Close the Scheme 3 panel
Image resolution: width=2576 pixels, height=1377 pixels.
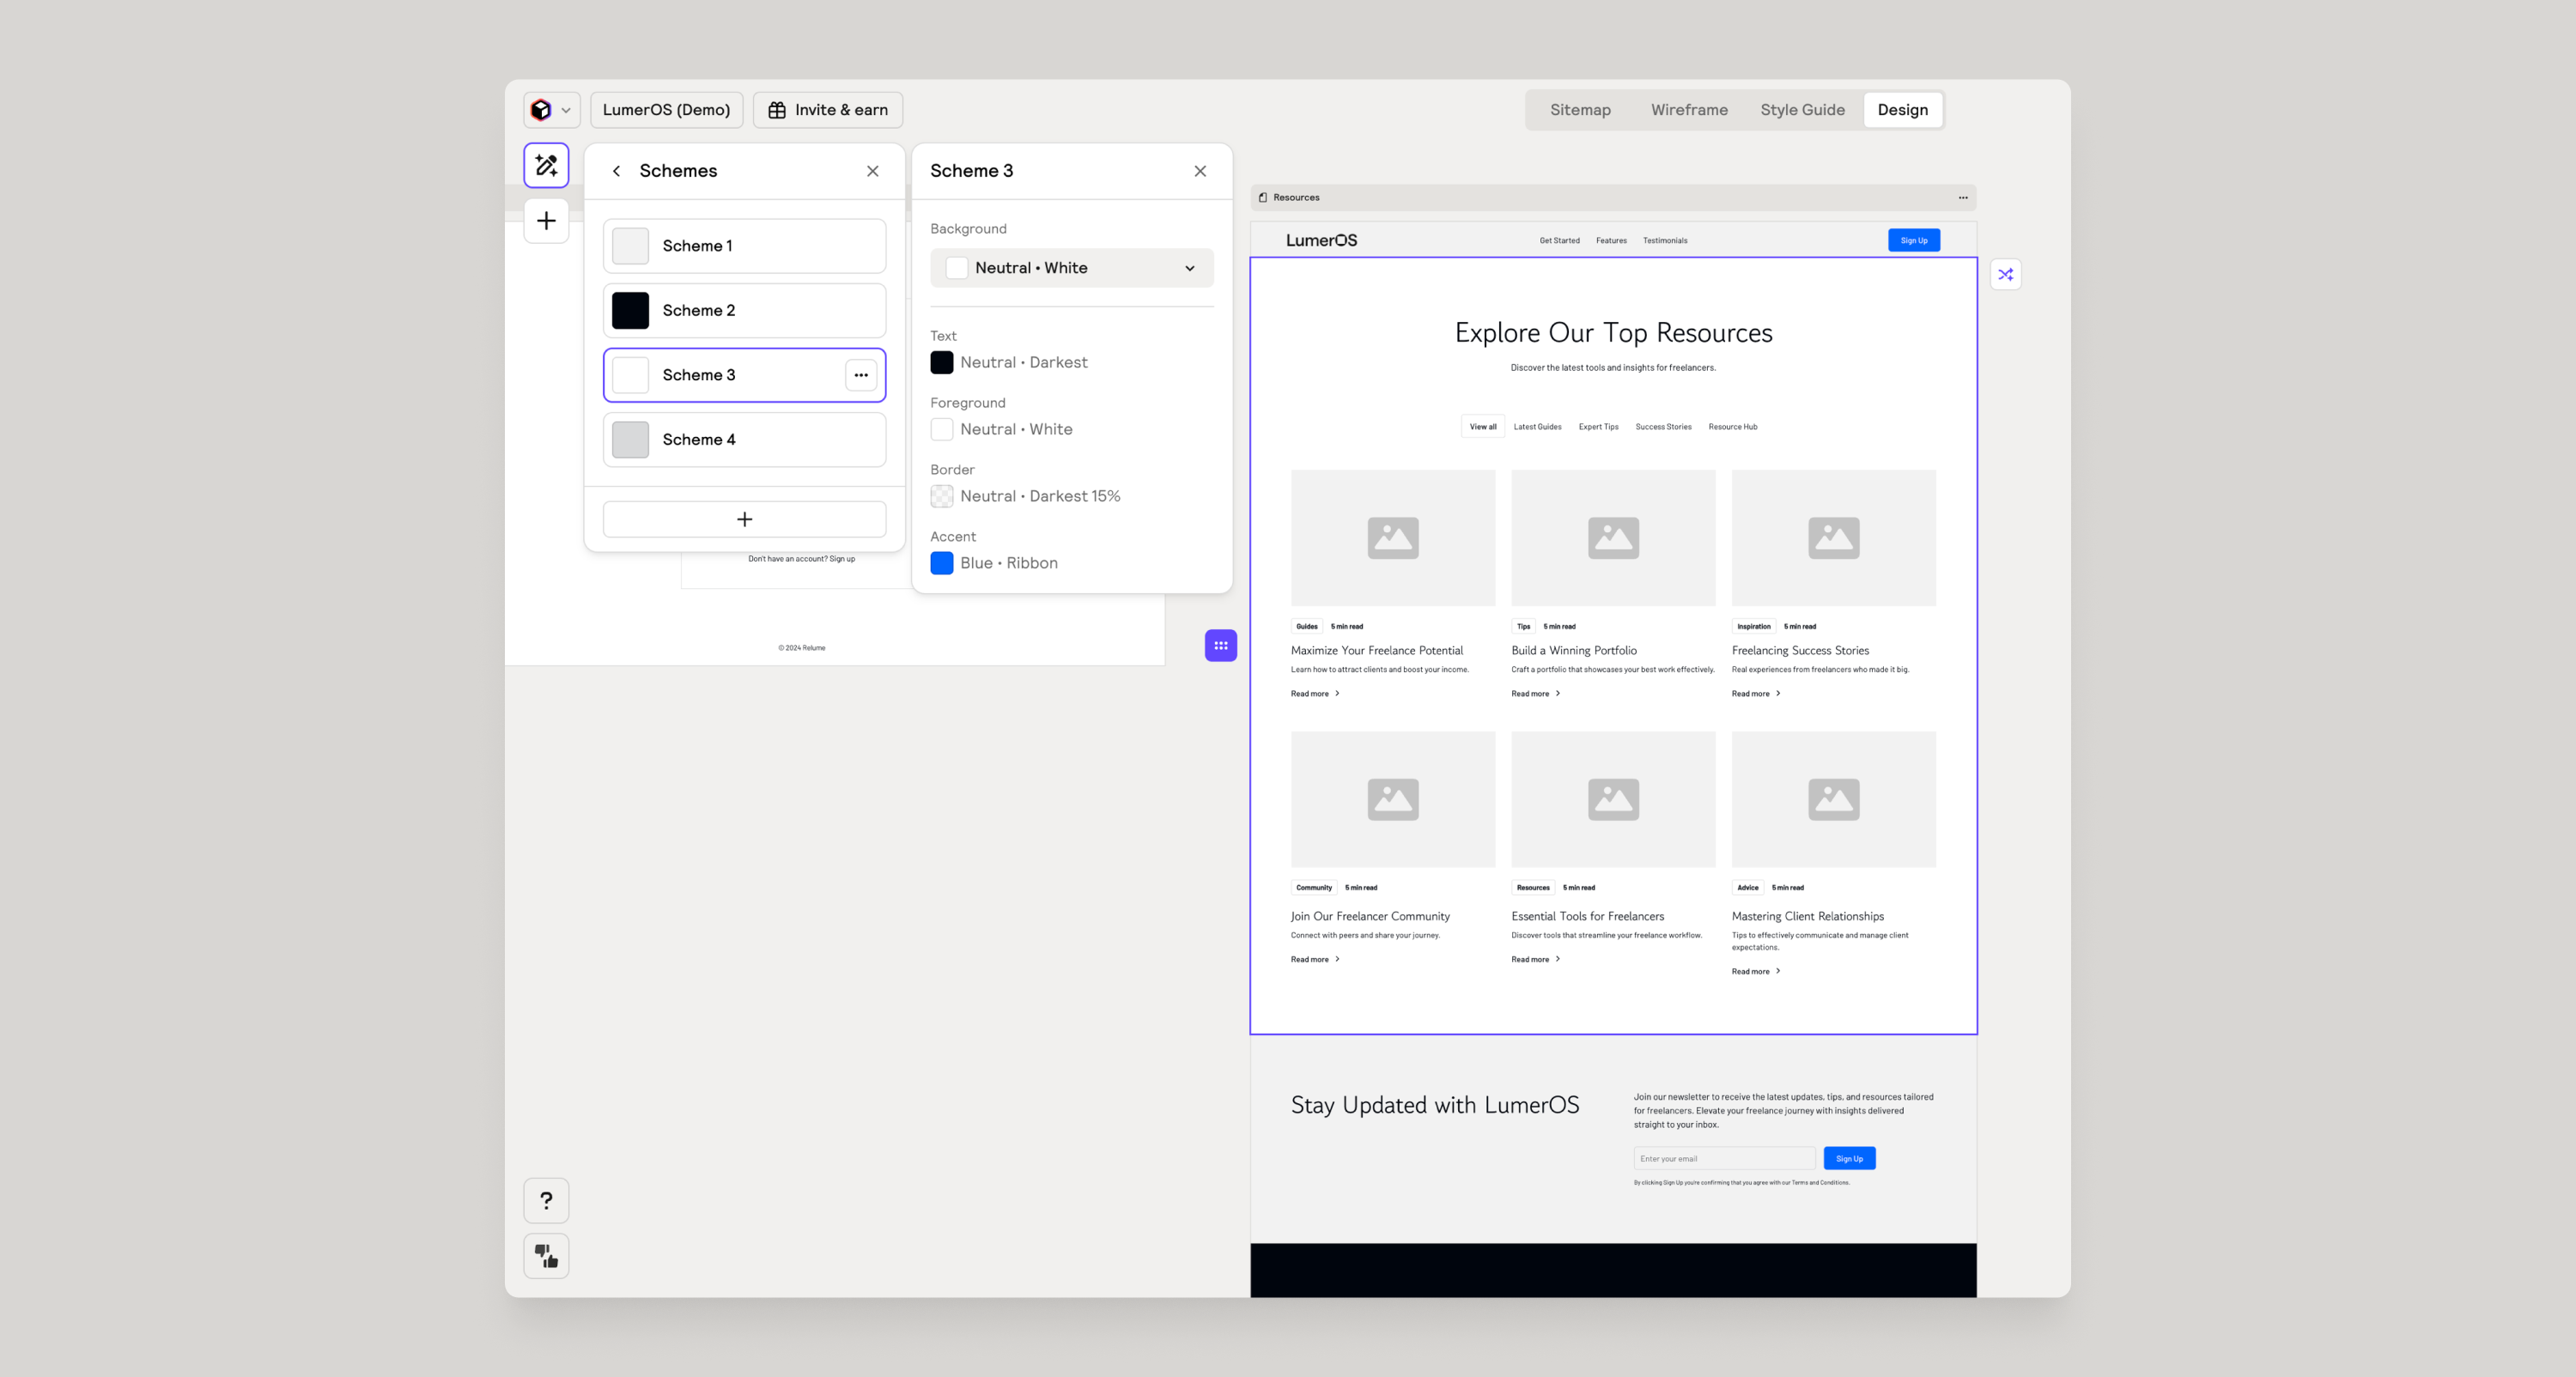1200,171
